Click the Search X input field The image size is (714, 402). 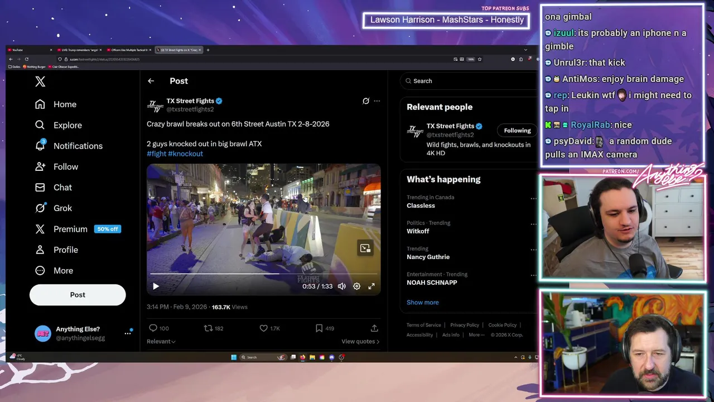click(x=469, y=81)
